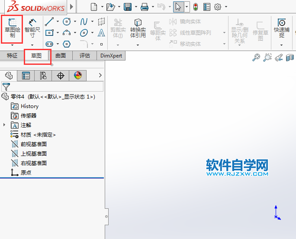
Task: Print the document
Action: [145, 7]
